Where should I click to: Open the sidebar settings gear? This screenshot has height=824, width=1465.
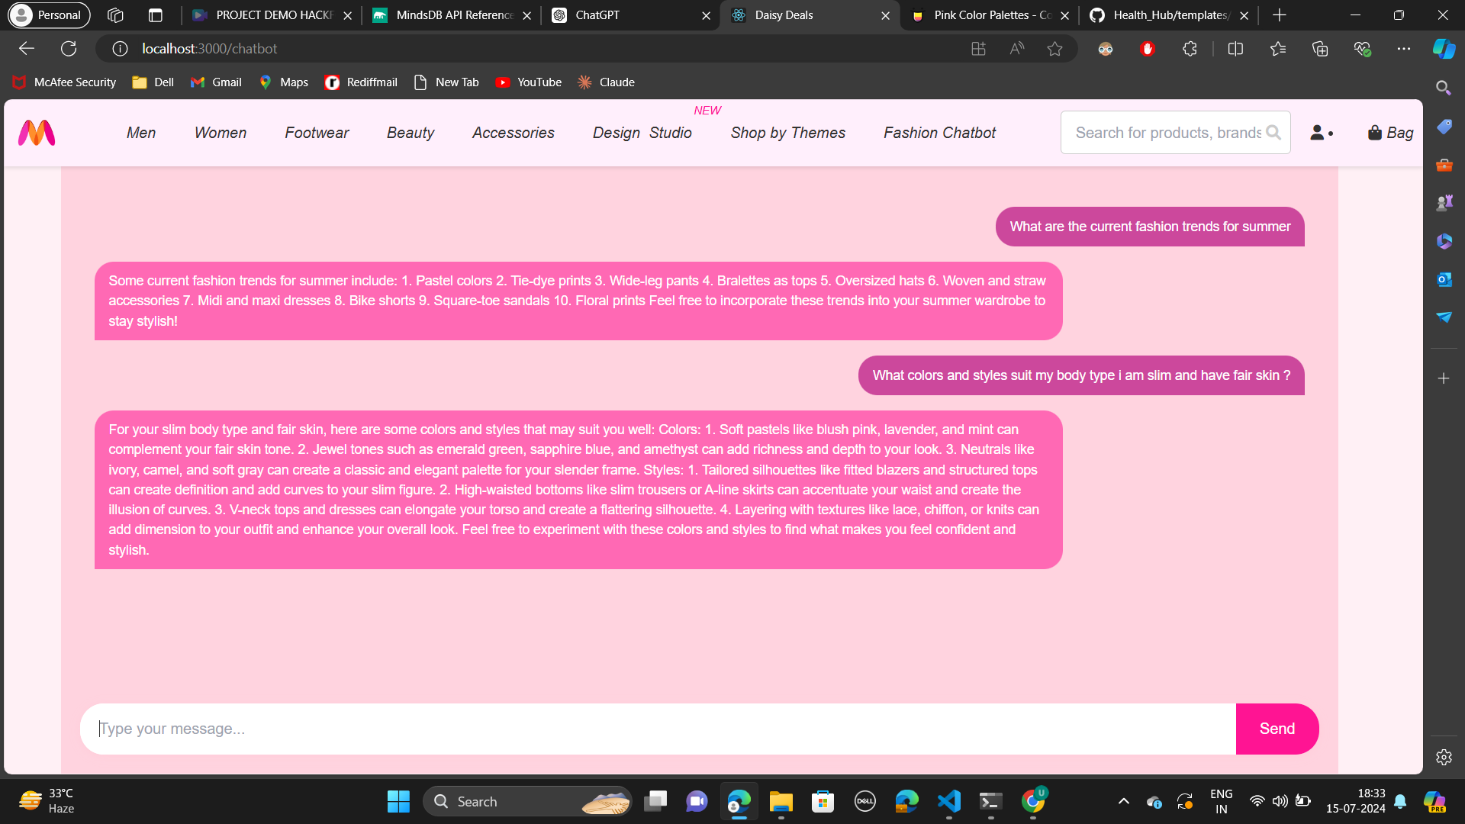pyautogui.click(x=1443, y=757)
